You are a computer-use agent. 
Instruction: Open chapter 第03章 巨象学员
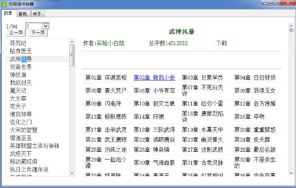[203, 78]
